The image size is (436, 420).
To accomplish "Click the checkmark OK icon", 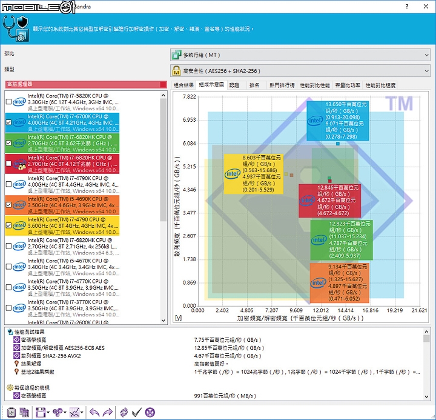I will 136,412.
